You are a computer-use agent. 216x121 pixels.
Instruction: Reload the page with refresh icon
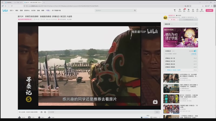(12, 6)
